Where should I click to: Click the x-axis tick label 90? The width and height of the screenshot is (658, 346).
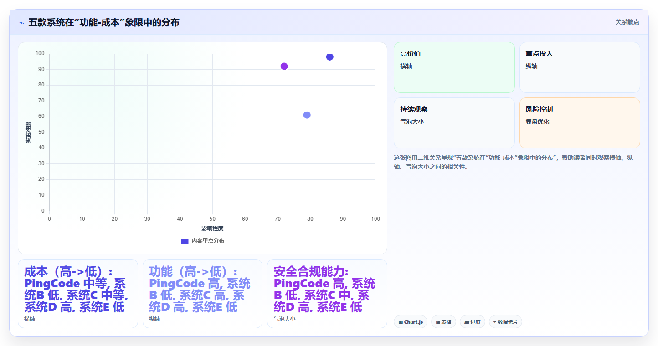coord(343,219)
